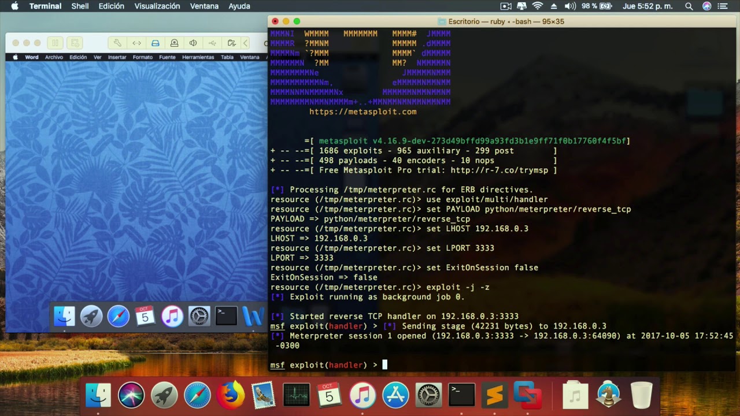The width and height of the screenshot is (740, 416).
Task: Open Notification Center list icon
Action: 723,6
